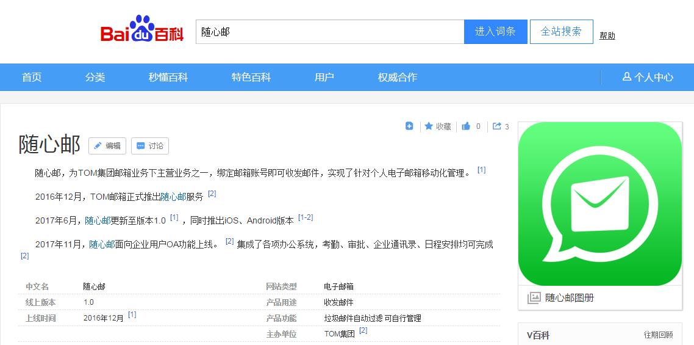Click the blue plus icon above article
The width and height of the screenshot is (694, 345).
click(x=409, y=126)
